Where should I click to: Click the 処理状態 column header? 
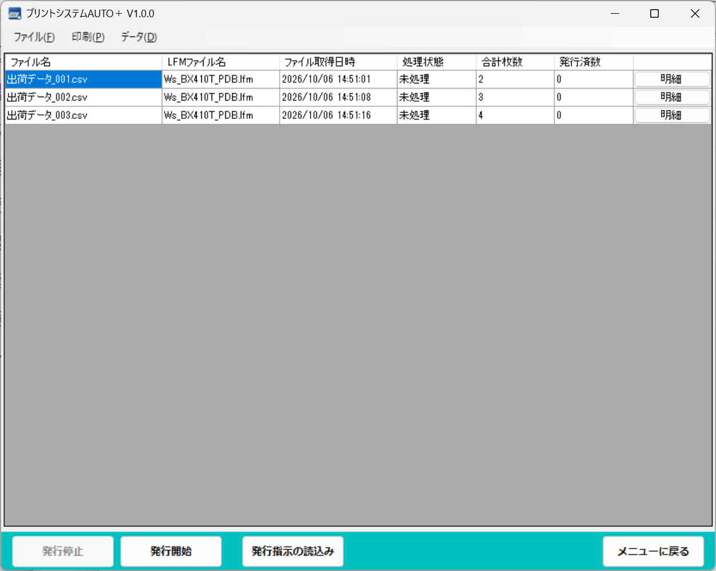tap(436, 62)
